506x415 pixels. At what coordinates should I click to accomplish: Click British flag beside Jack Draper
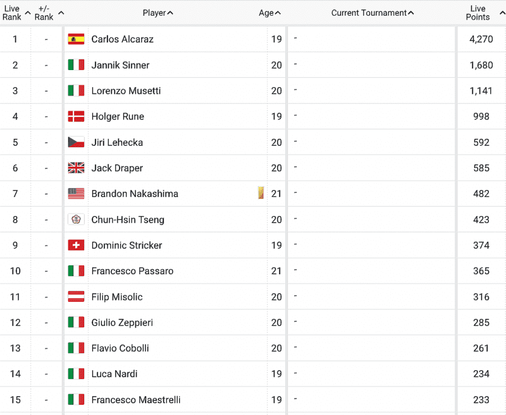point(76,168)
